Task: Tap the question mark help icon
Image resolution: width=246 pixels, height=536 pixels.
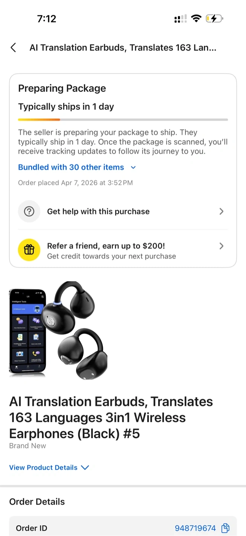Action: [x=29, y=211]
